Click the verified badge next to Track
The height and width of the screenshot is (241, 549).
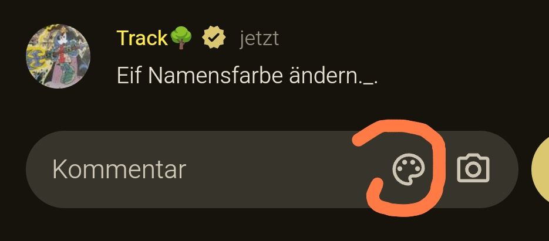(214, 39)
